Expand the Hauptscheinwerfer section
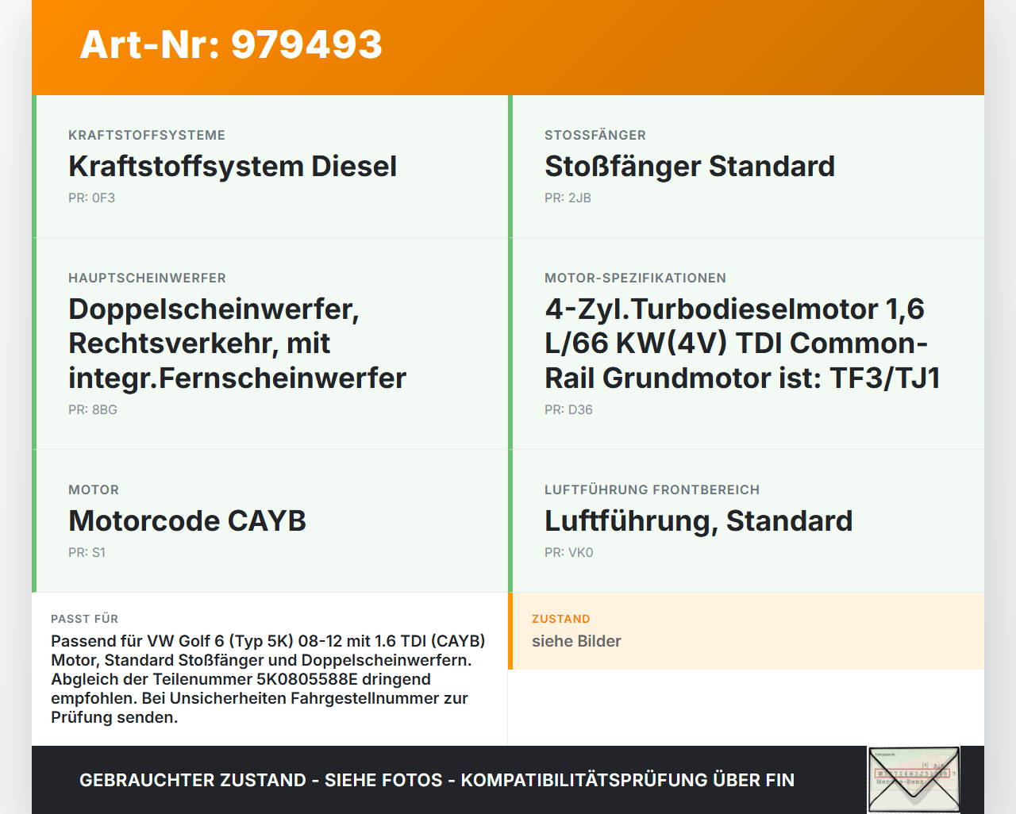The image size is (1016, 814). pyautogui.click(x=147, y=278)
